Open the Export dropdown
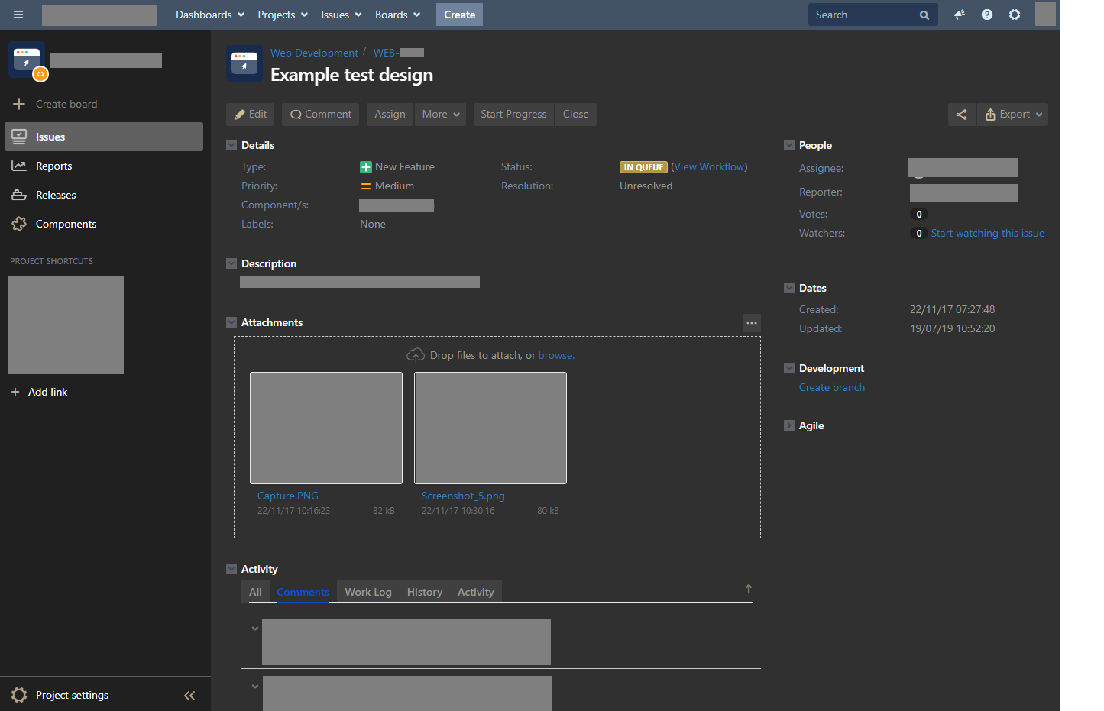The width and height of the screenshot is (1104, 711). tap(1012, 114)
